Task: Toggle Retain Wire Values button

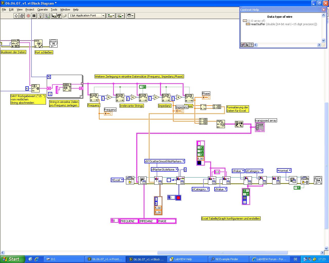Action: [x=47, y=16]
